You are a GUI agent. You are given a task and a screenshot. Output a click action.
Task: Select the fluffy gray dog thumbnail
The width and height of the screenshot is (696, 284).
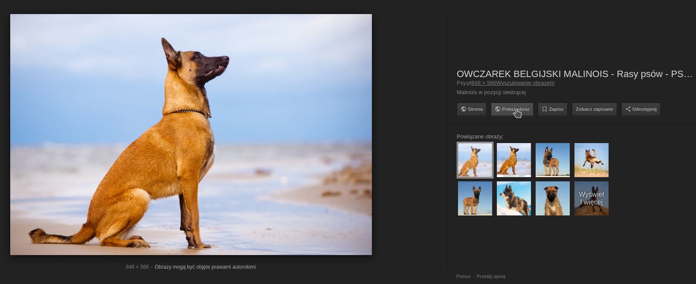pyautogui.click(x=513, y=198)
